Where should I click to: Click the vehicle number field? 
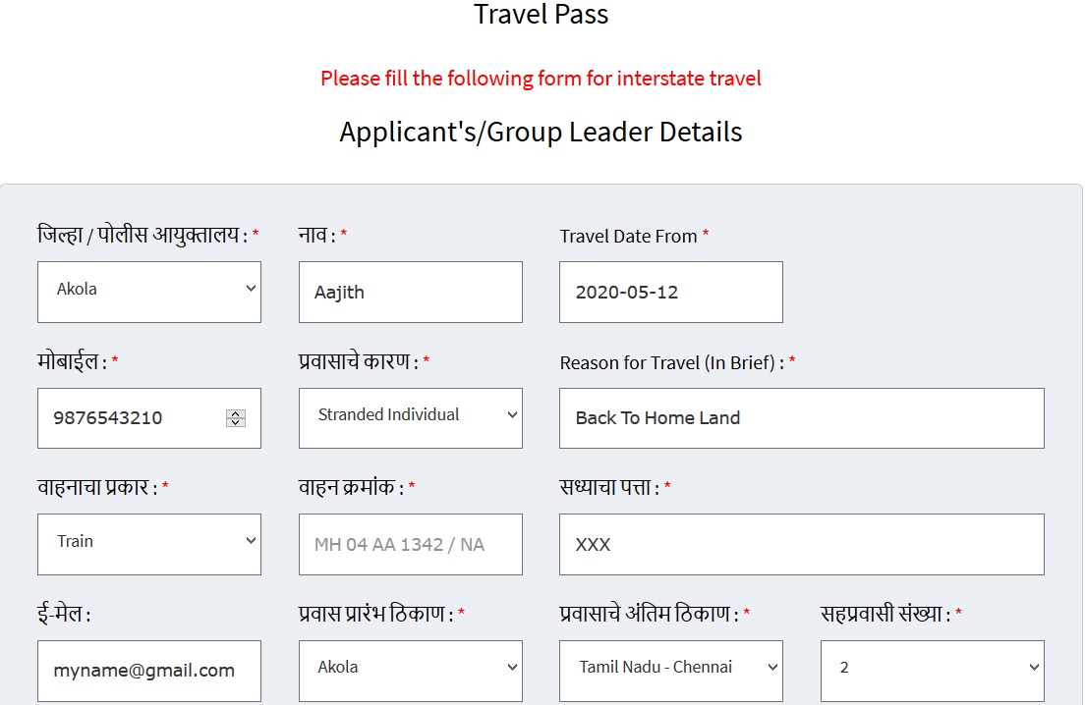411,544
